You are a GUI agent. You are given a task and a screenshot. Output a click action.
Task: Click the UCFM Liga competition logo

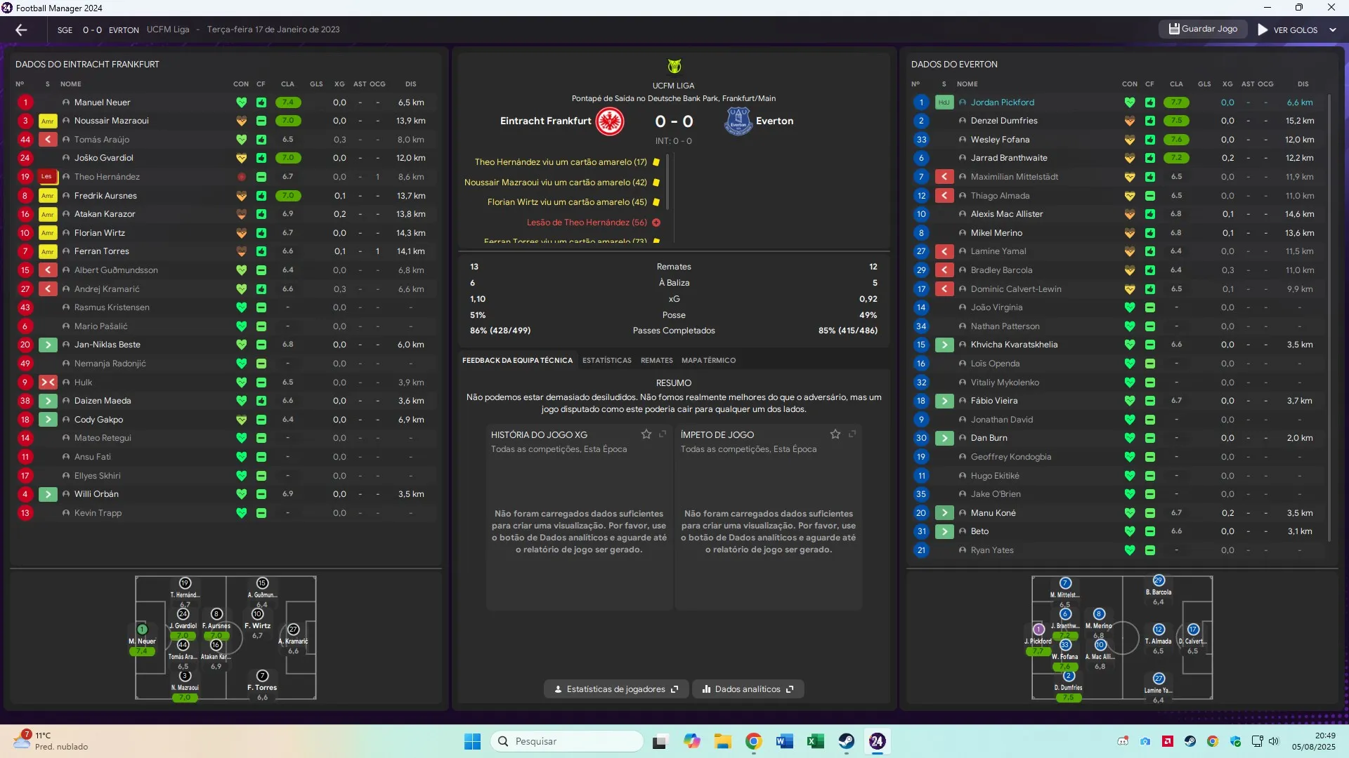(674, 66)
